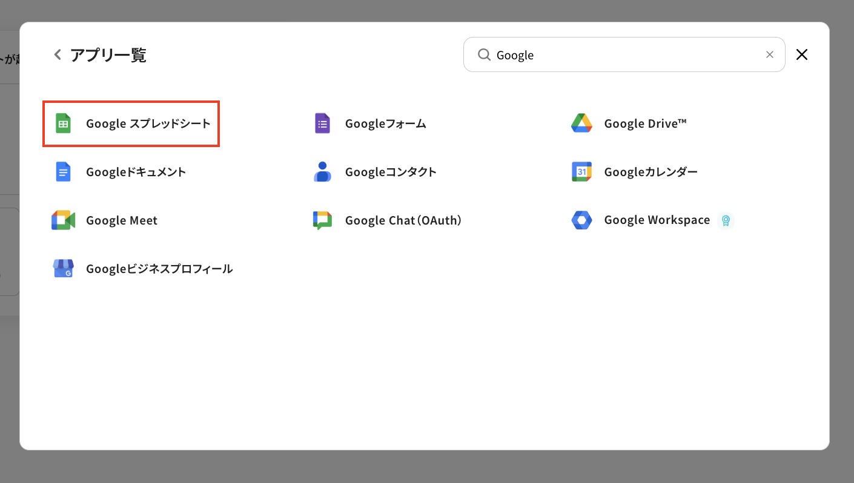Click the Google Sheets green icon
Image resolution: width=854 pixels, height=483 pixels.
(x=63, y=123)
